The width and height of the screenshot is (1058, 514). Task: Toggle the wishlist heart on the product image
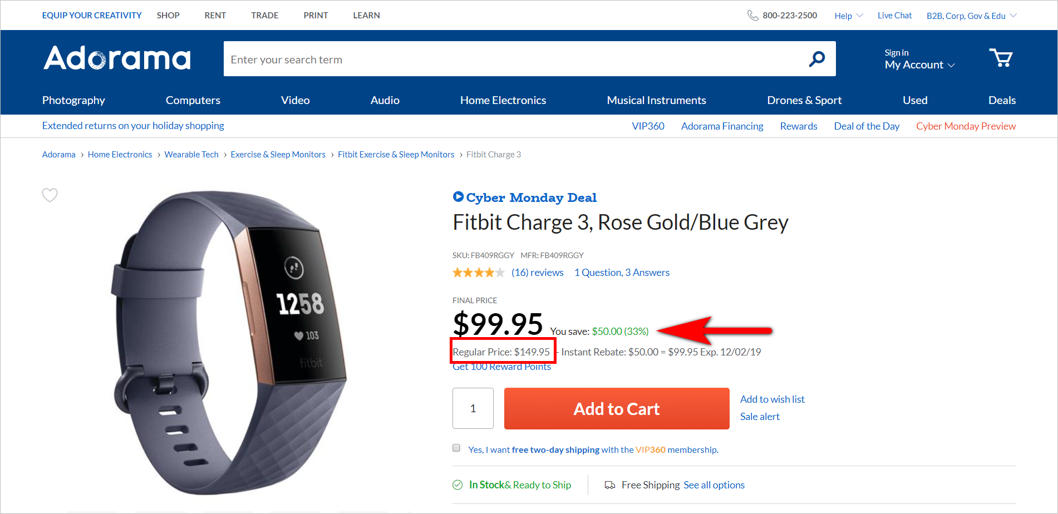50,195
